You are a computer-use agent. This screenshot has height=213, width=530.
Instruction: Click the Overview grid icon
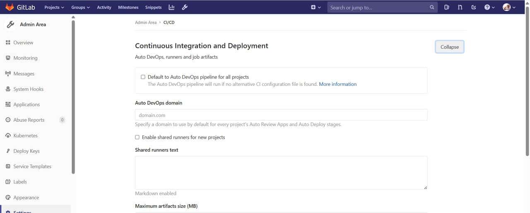(8, 43)
